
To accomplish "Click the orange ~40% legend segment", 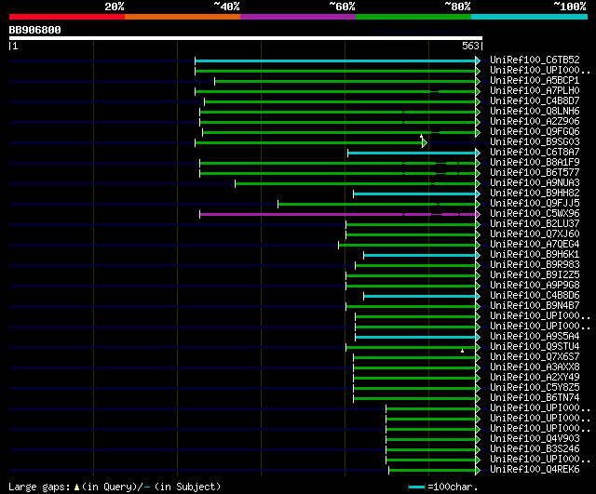I will pos(183,17).
